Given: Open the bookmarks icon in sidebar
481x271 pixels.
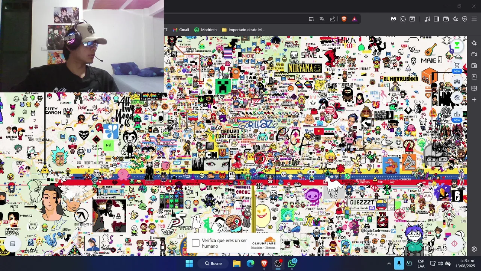Looking at the screenshot, I should pyautogui.click(x=474, y=77).
